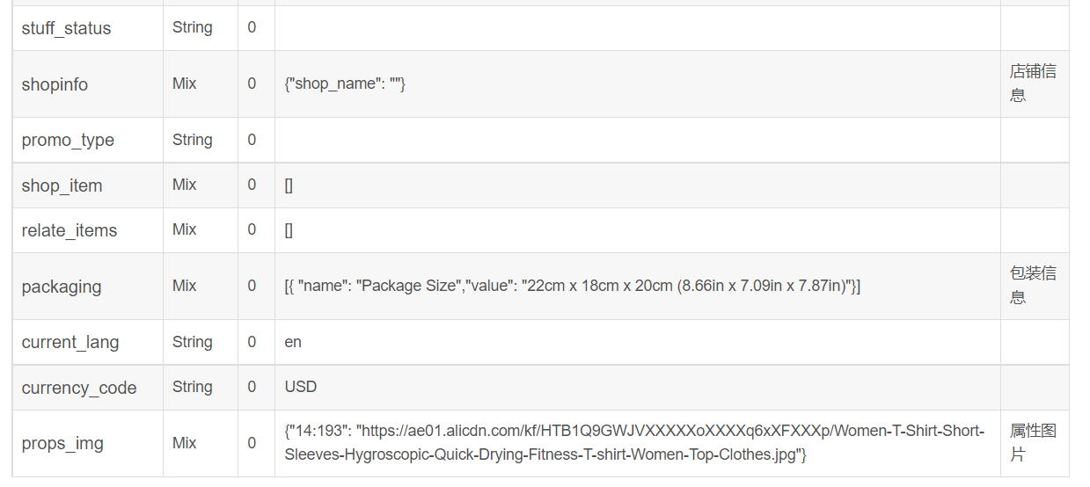Click the stuff_status field name

pyautogui.click(x=66, y=28)
